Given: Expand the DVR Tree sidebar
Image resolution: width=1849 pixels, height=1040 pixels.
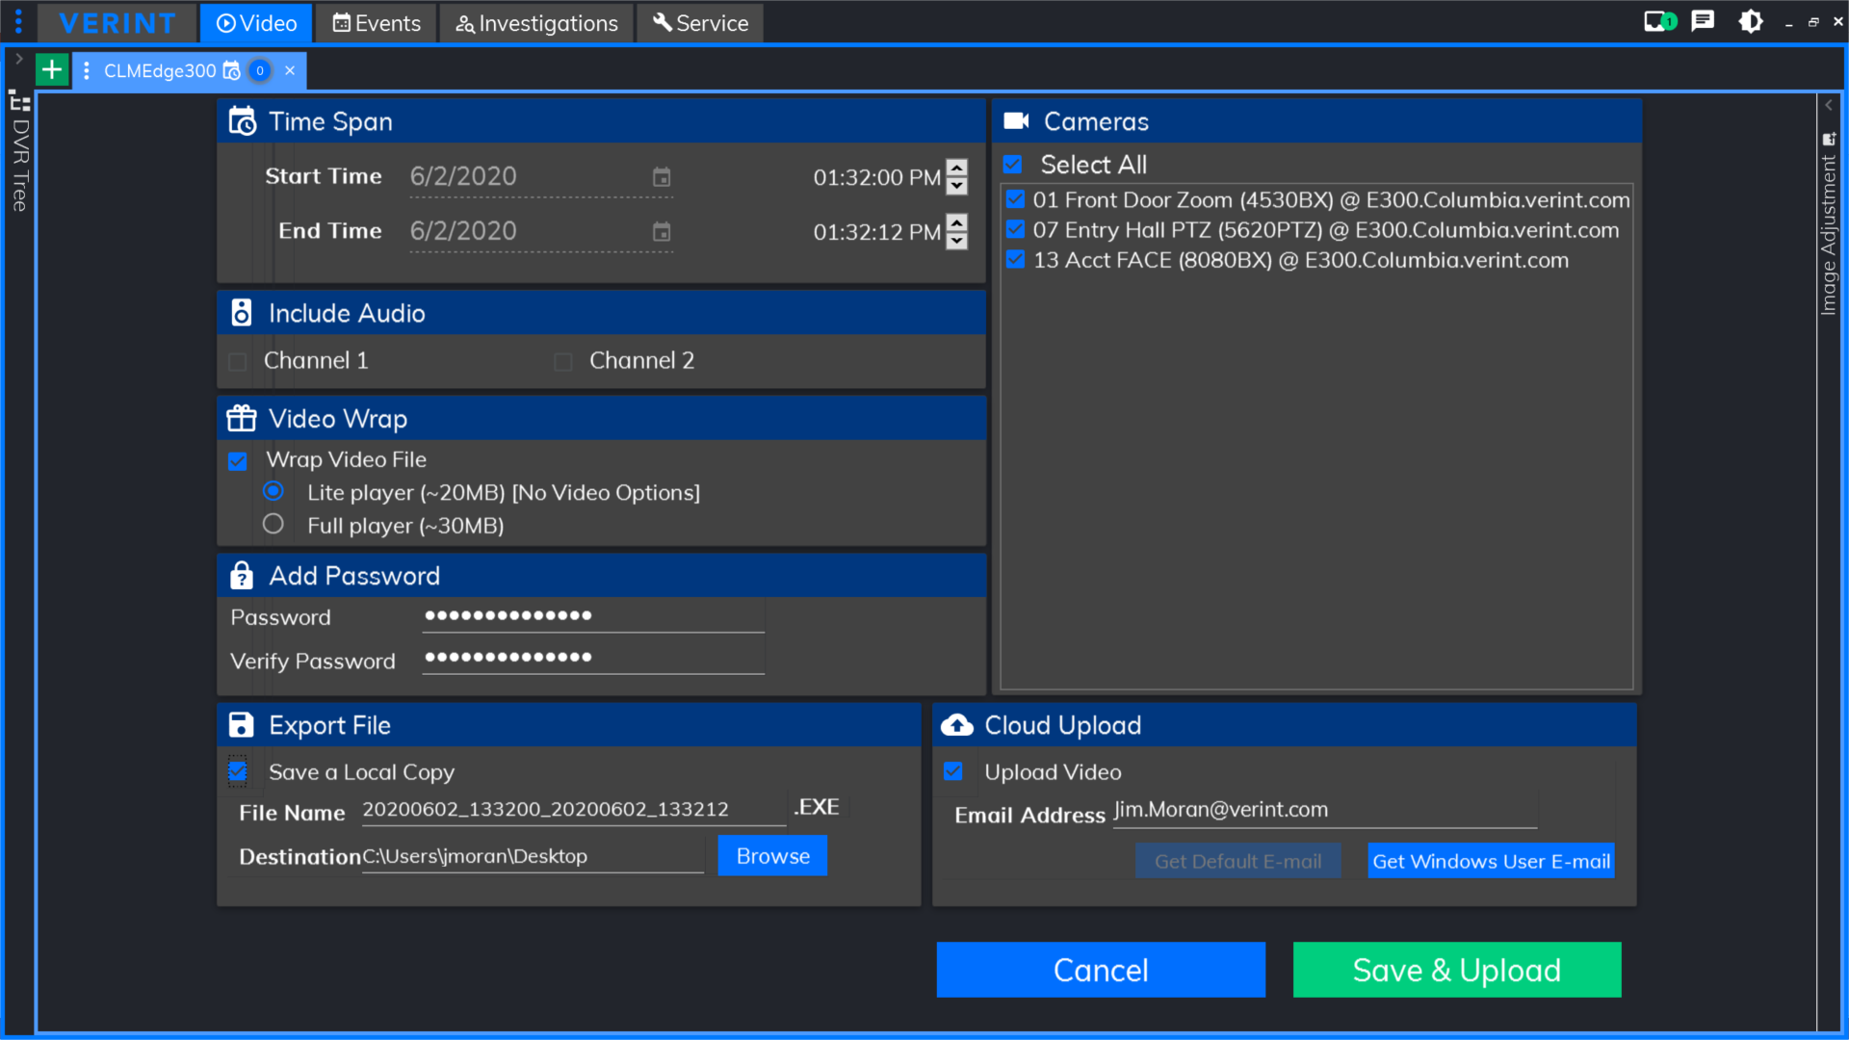Looking at the screenshot, I should pyautogui.click(x=18, y=58).
